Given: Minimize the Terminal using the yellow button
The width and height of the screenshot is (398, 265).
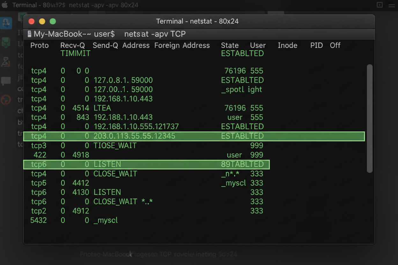Looking at the screenshot, I should coord(42,21).
